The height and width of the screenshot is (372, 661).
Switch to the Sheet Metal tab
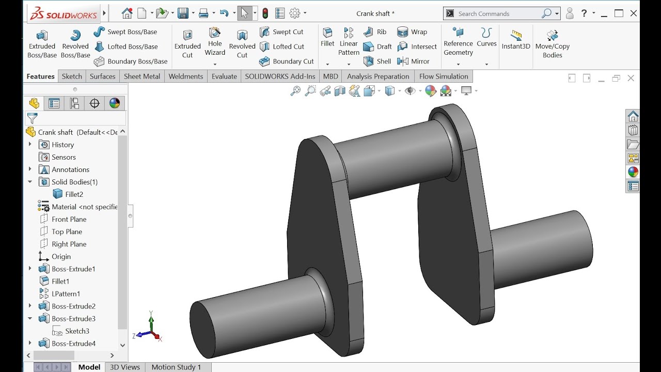tap(142, 76)
